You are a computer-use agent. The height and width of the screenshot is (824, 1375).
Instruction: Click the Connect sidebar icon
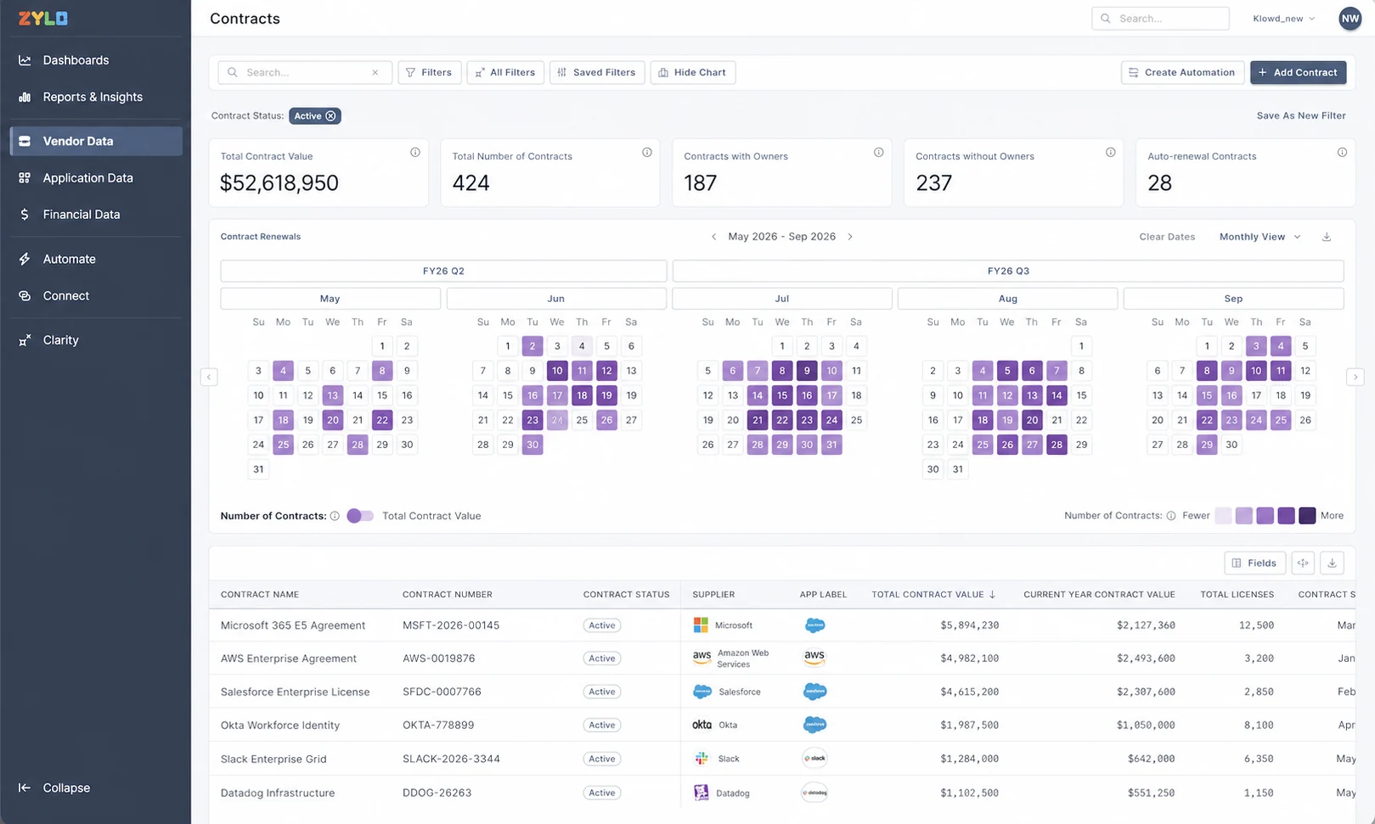(25, 295)
